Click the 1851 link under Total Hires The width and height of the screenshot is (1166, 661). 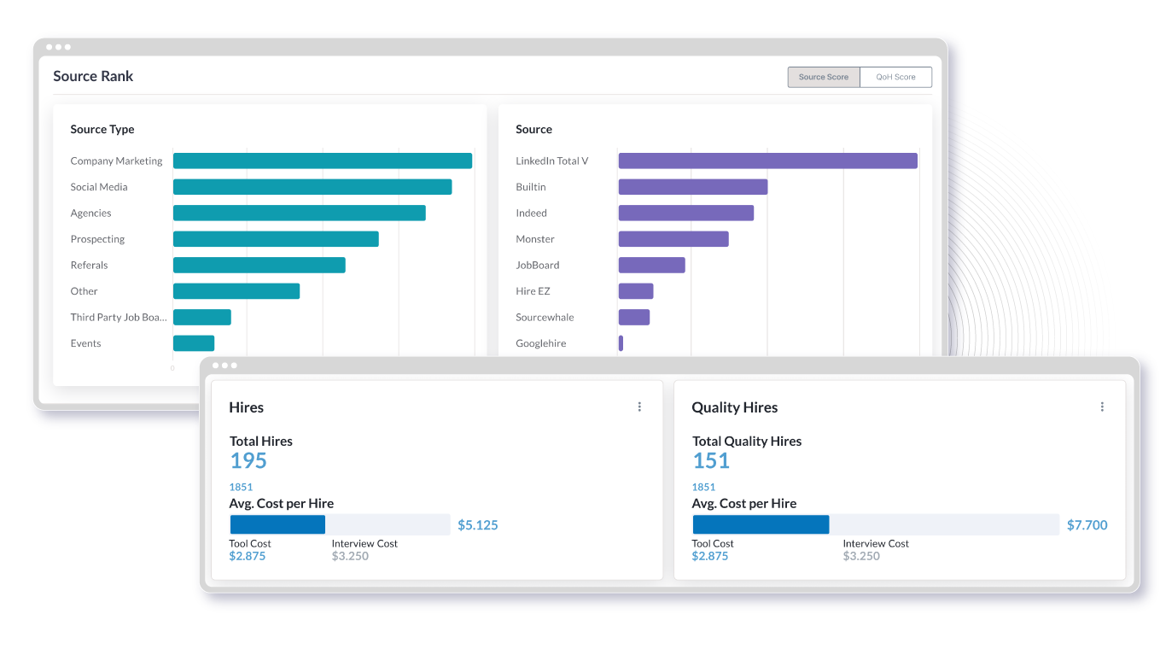pos(241,487)
